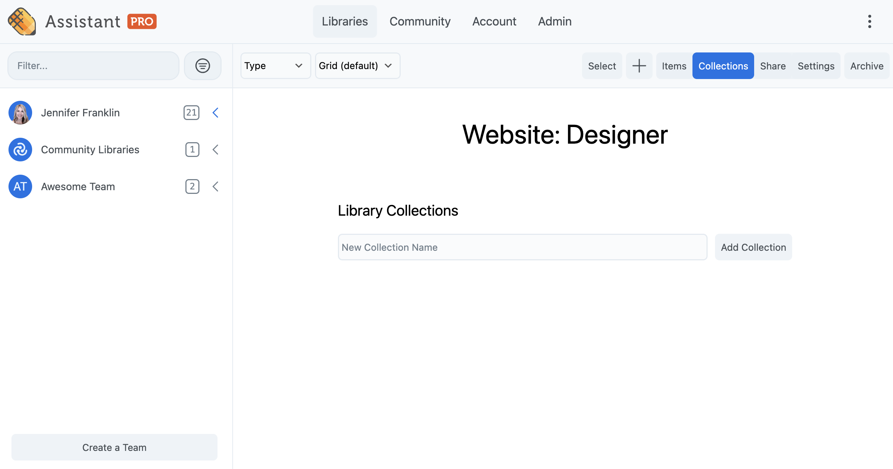Open the filter/sort icon menu
893x469 pixels.
[203, 66]
